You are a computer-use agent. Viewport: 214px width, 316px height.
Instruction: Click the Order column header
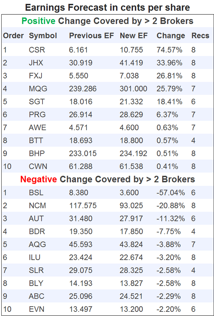click(x=13, y=36)
